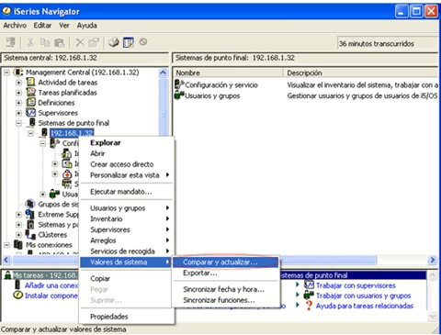Choose Comparar y actualizar submenu item
Image resolution: width=441 pixels, height=335 pixels.
226,262
